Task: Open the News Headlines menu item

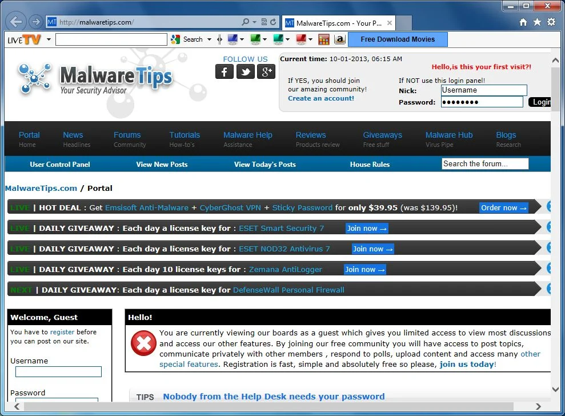Action: pos(77,139)
